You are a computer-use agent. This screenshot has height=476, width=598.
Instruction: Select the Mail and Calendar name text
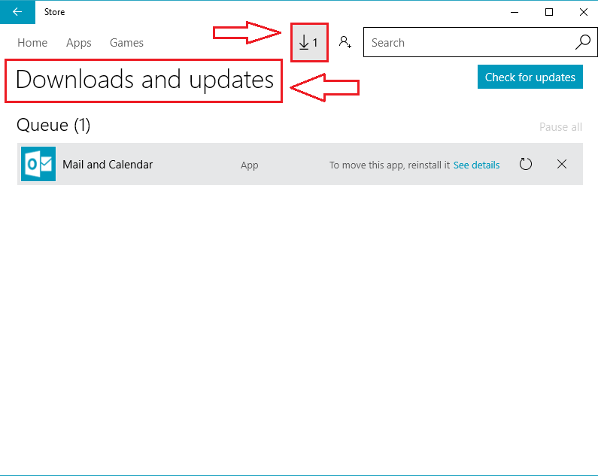coord(108,165)
